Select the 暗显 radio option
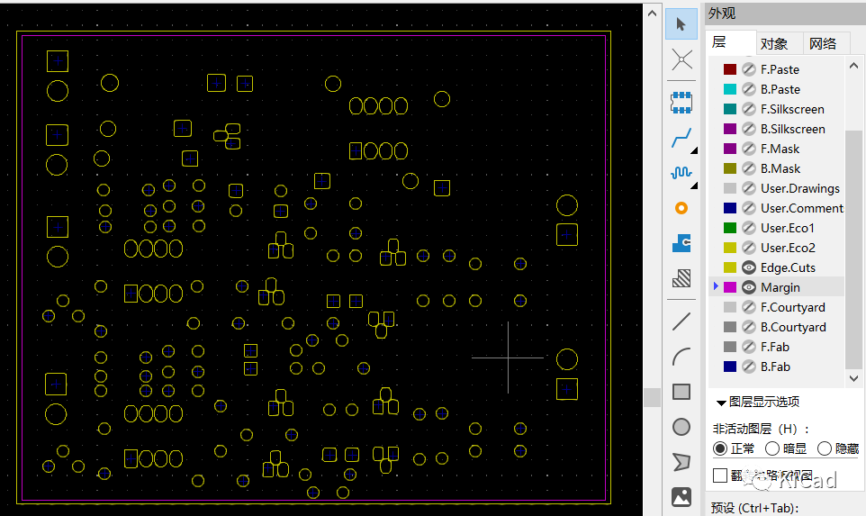This screenshot has height=516, width=866. click(x=772, y=448)
